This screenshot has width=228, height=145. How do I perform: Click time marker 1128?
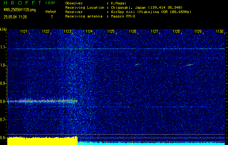point(176,32)
